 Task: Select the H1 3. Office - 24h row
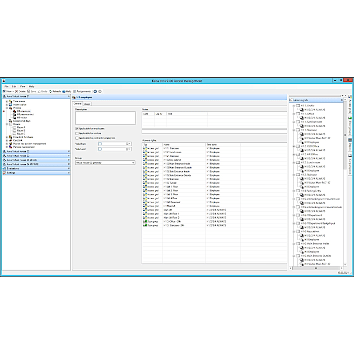[214, 222]
